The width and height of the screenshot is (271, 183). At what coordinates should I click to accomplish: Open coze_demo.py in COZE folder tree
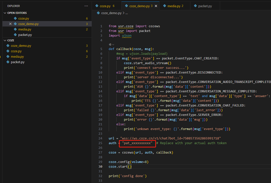21,46
